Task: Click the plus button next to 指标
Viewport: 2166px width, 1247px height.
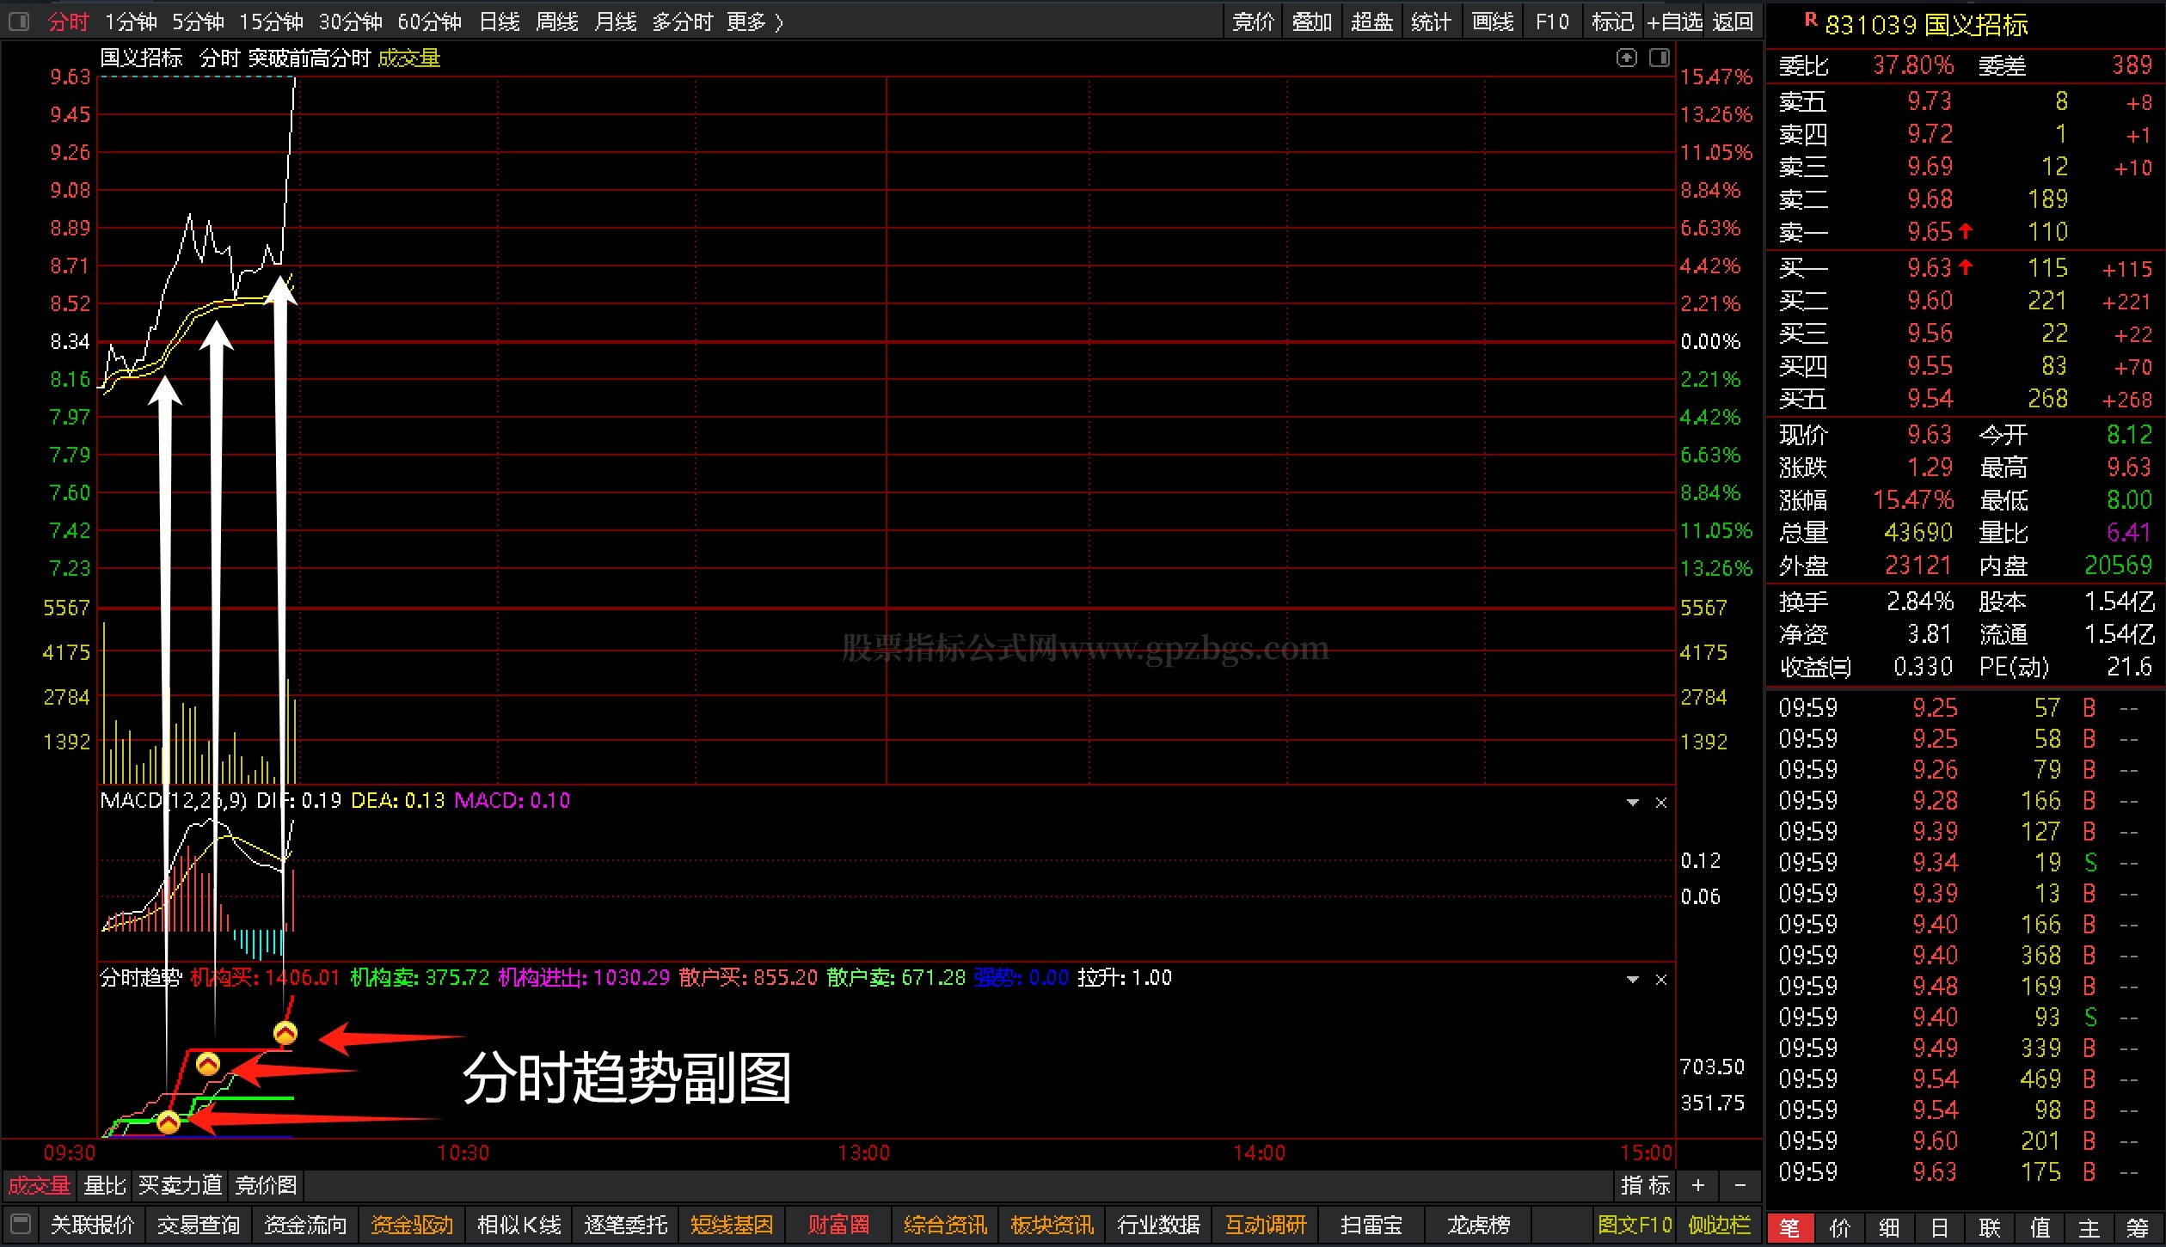Action: (x=1697, y=1186)
